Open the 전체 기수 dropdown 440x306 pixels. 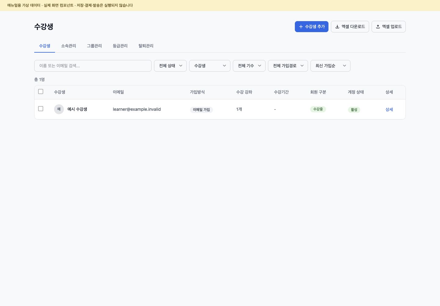point(249,66)
